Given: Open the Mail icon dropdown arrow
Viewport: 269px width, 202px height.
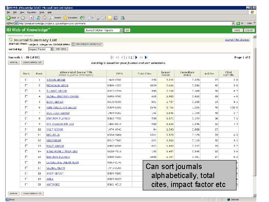Looking at the screenshot, I should click(93, 18).
